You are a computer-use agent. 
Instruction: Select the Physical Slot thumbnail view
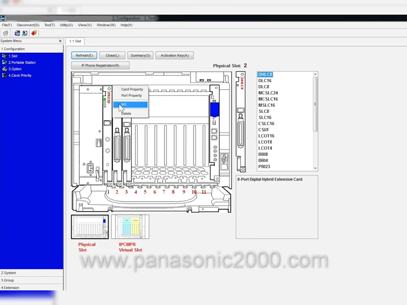(90, 227)
